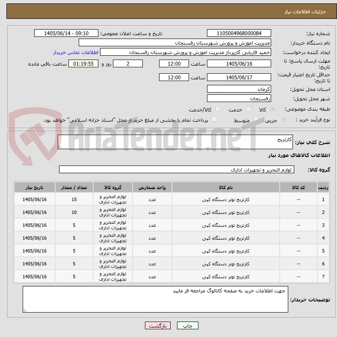
Task: Select the خدمت radio button
Action: pyautogui.click(x=248, y=109)
